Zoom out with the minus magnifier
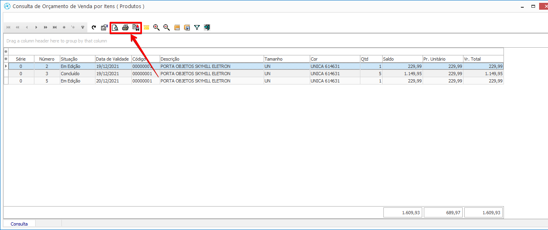The image size is (548, 230). 166,27
